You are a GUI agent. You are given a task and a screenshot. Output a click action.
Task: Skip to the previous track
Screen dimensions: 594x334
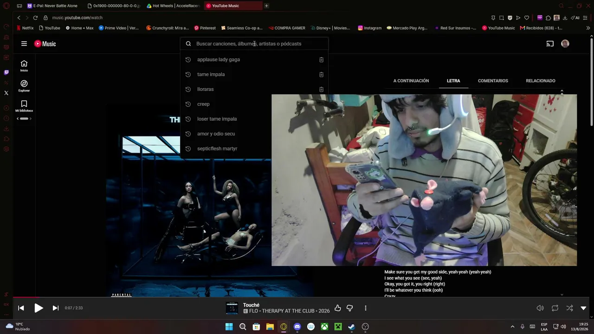[x=21, y=308]
